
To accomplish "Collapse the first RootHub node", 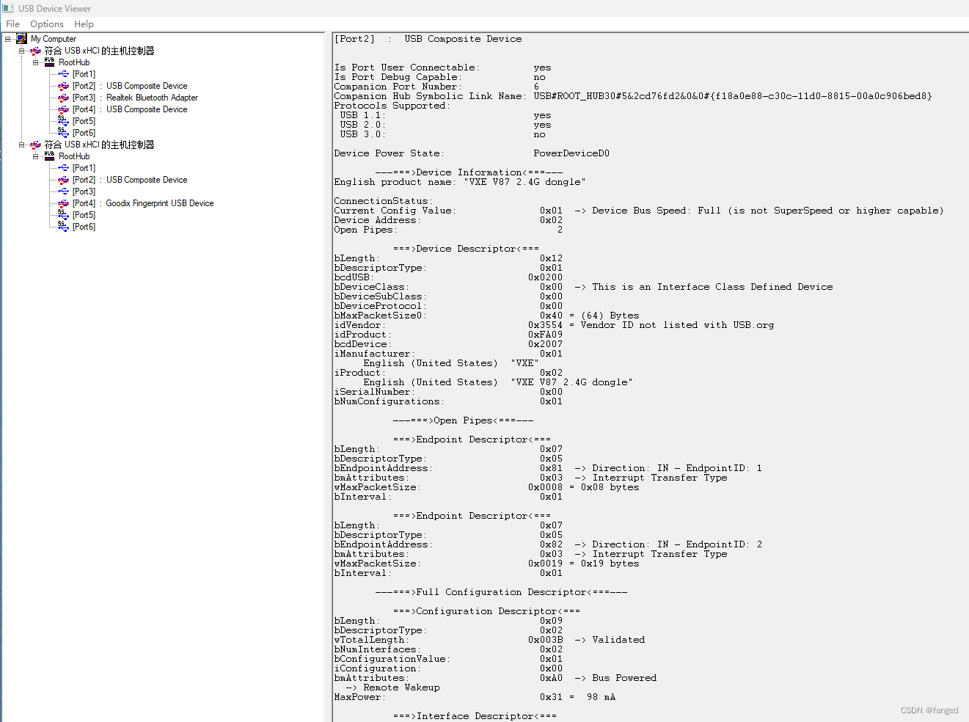I will (36, 62).
